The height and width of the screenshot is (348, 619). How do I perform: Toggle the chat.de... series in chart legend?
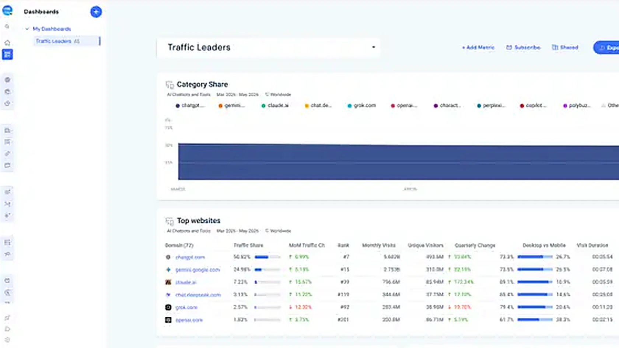pyautogui.click(x=318, y=105)
